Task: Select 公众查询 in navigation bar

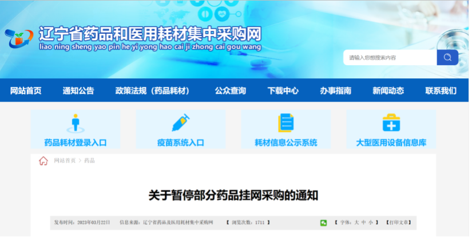Action: [x=231, y=91]
